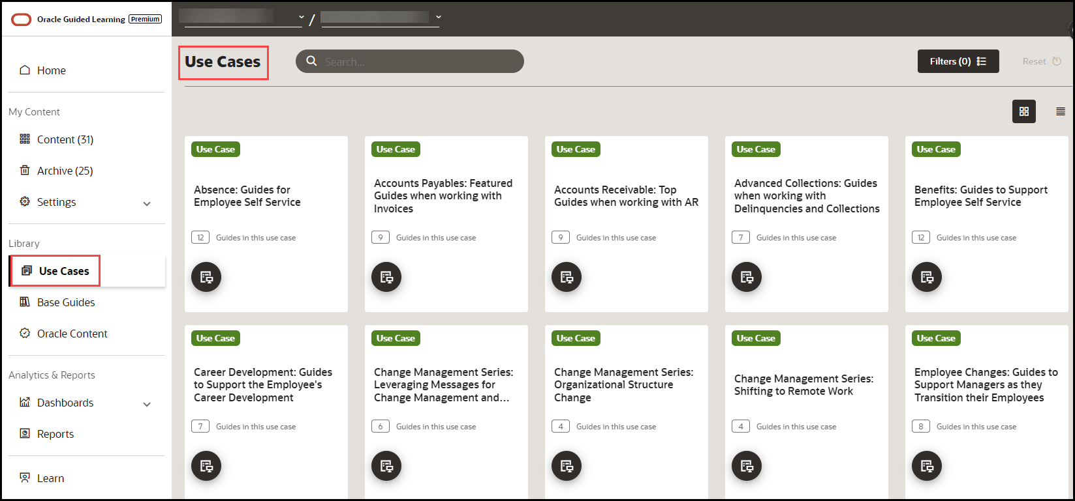Click the 12 guides count on Absence card
Image resolution: width=1075 pixels, height=501 pixels.
click(x=200, y=238)
